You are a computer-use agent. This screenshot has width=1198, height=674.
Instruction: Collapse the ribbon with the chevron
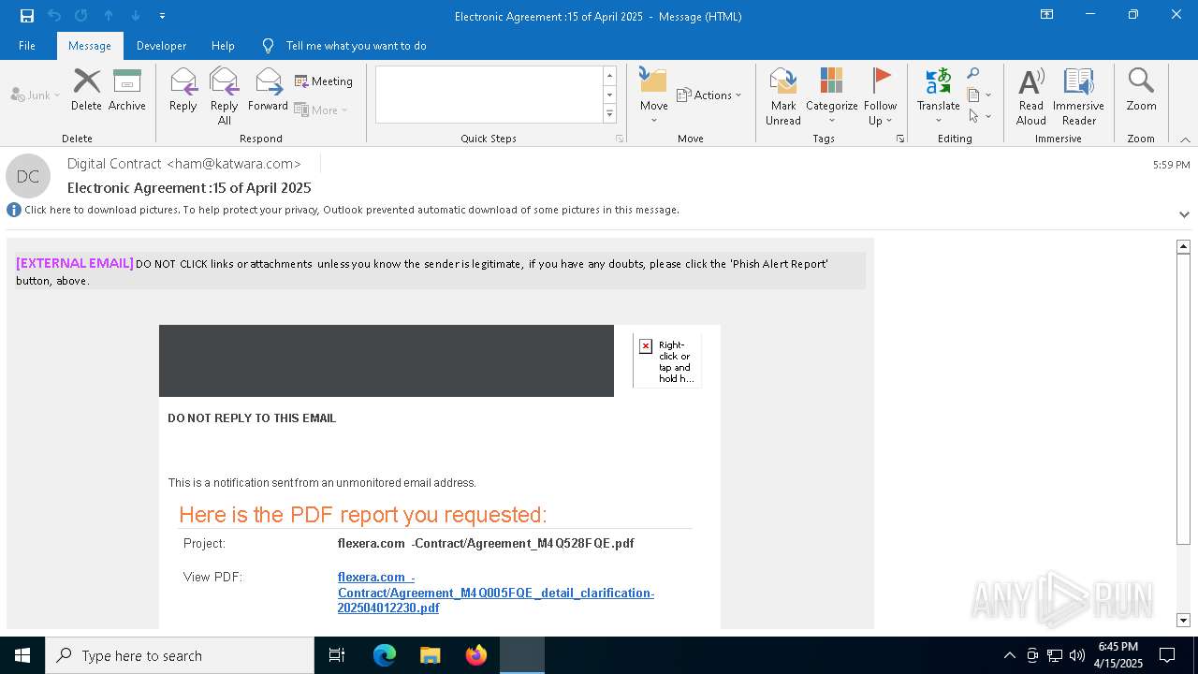coord(1185,139)
